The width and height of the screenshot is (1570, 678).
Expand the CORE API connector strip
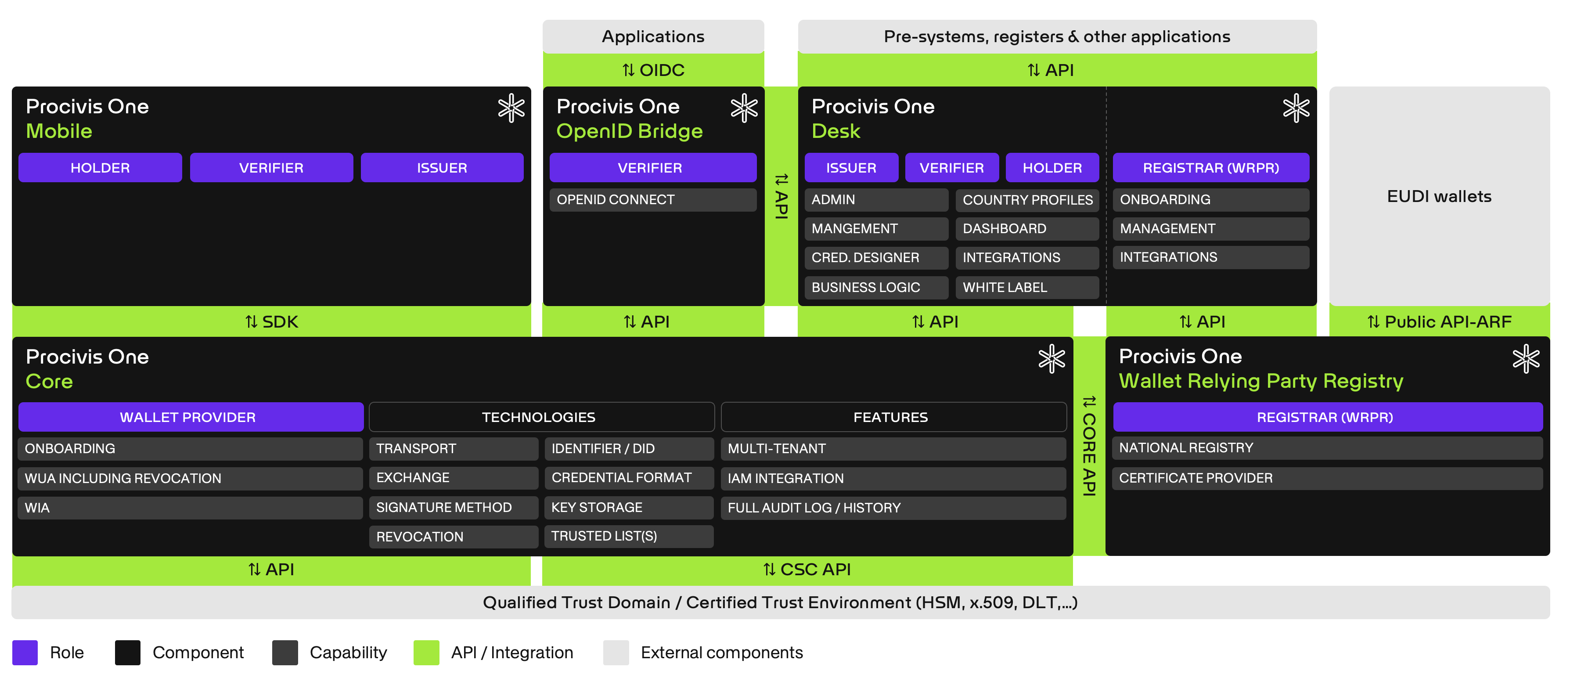[1088, 445]
